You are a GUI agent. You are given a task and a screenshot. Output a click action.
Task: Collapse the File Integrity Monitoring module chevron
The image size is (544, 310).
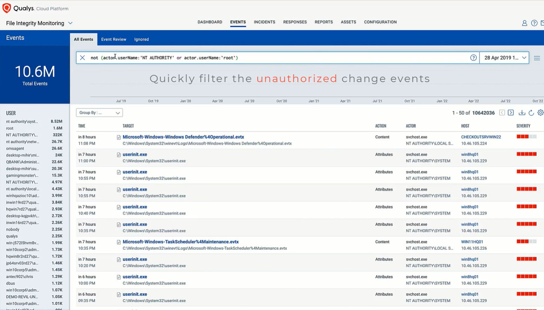coord(70,23)
